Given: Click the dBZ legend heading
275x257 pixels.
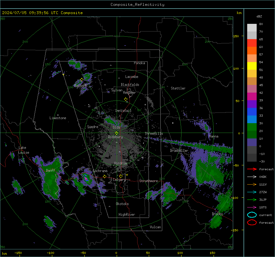Looking at the screenshot, I should (259, 16).
